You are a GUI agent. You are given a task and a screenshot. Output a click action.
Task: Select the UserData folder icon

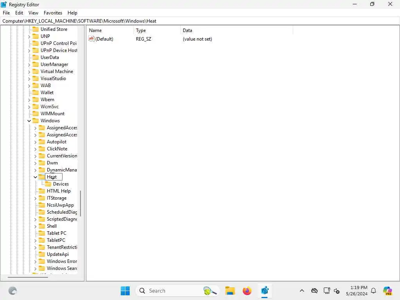[x=36, y=57]
